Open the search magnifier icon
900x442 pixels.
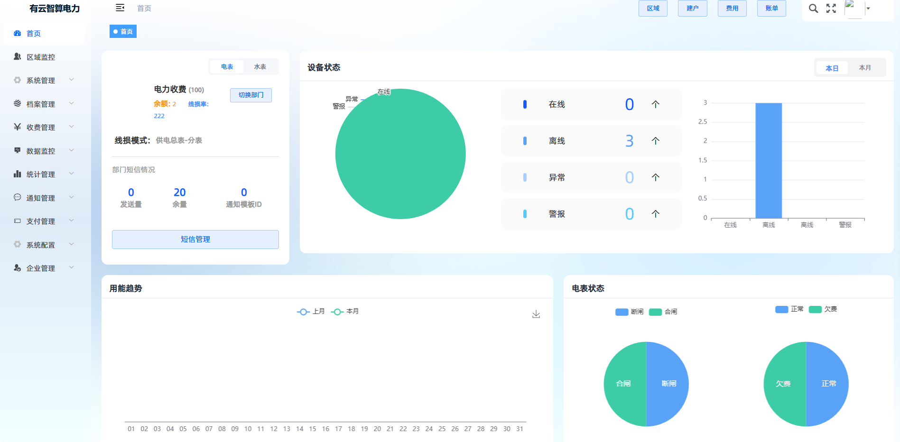pos(813,9)
